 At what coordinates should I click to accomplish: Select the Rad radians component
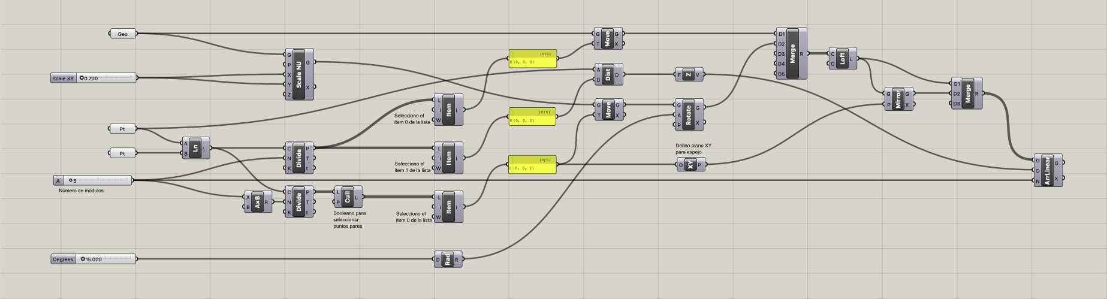(x=448, y=259)
